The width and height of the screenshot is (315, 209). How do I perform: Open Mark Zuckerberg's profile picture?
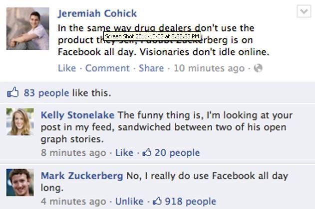pyautogui.click(x=20, y=183)
